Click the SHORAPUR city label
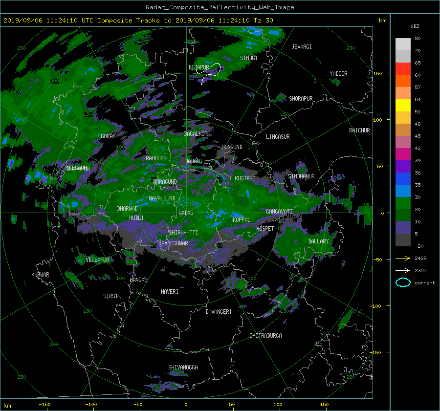440x411 pixels. [301, 99]
